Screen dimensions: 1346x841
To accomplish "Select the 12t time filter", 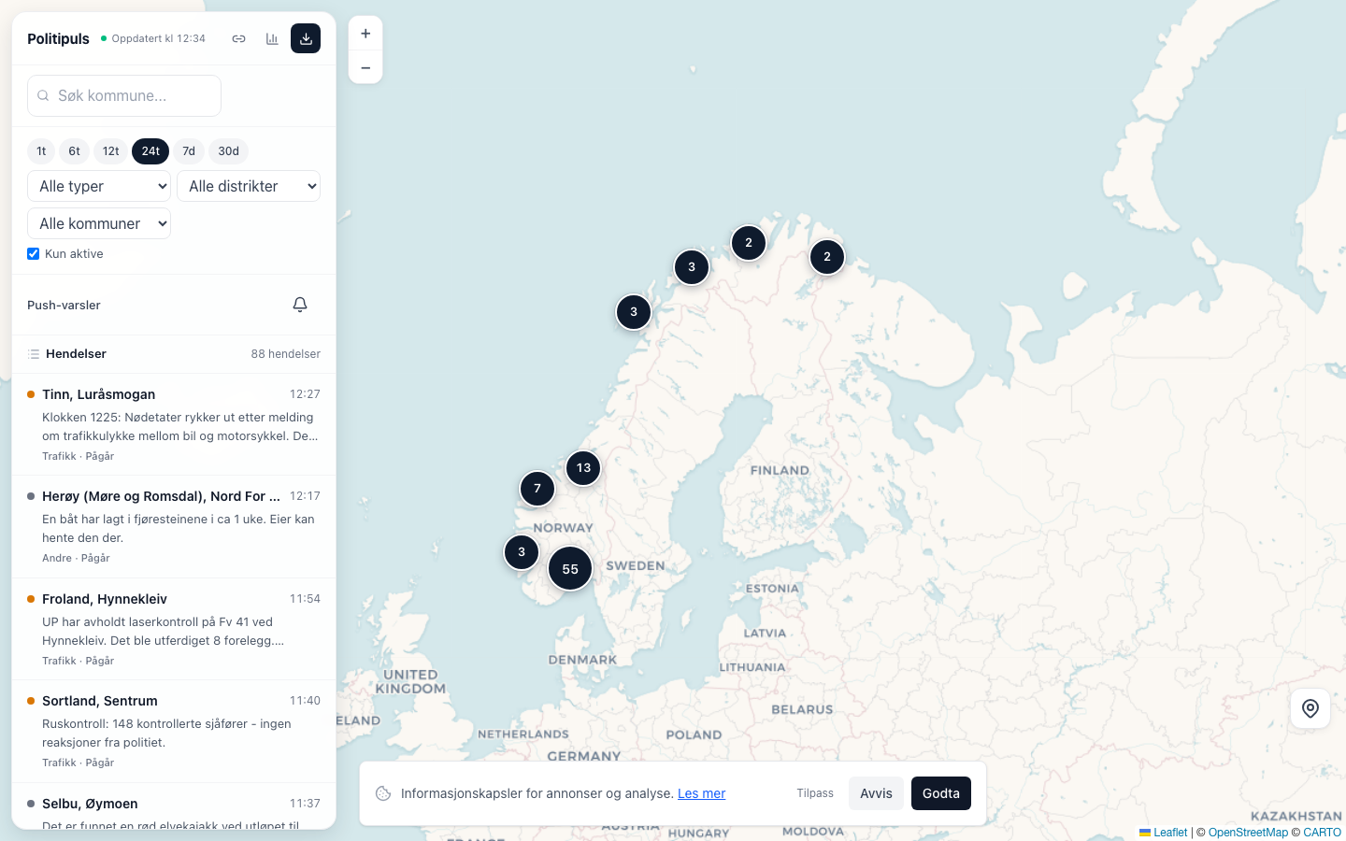I will pyautogui.click(x=111, y=151).
